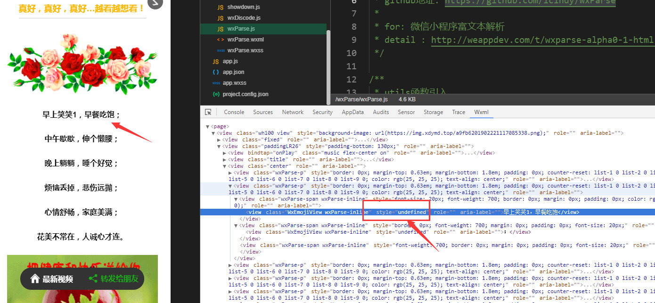Click the 4.6 KB file size label
Screen dimensions: 655x303
coord(407,99)
